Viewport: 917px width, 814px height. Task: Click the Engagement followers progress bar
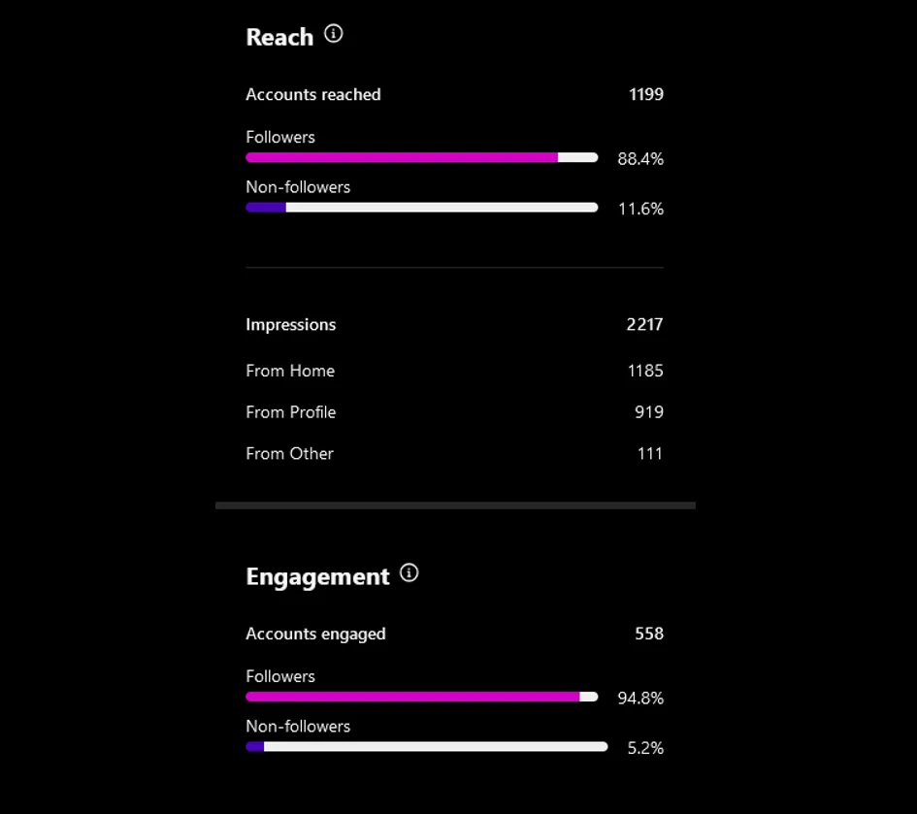(x=421, y=697)
